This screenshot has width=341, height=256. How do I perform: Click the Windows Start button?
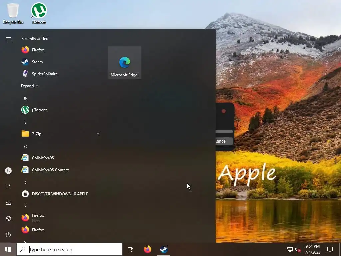point(8,249)
